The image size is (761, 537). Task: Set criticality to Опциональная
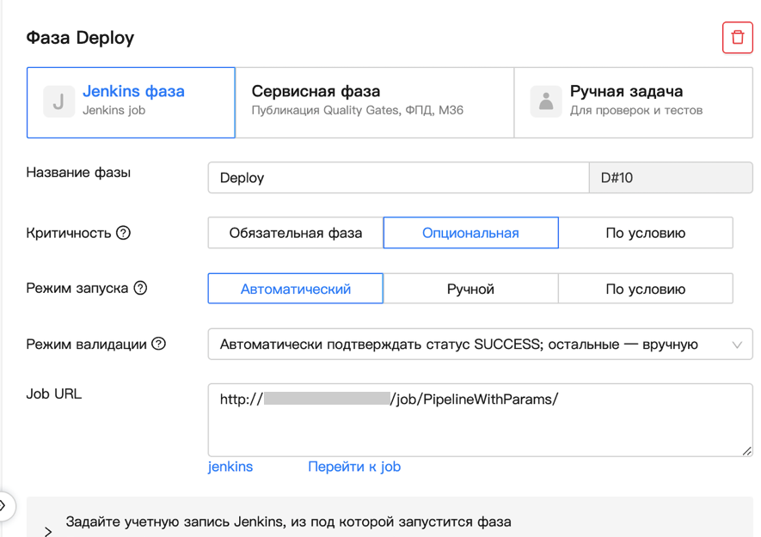[470, 233]
